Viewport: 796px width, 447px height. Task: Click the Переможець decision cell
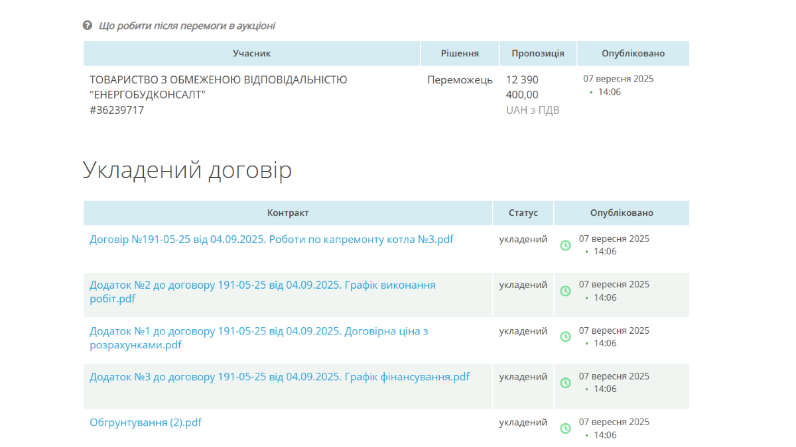460,80
